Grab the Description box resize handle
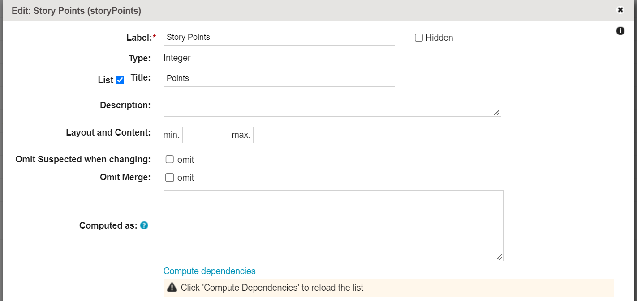The height and width of the screenshot is (301, 637). coord(497,113)
